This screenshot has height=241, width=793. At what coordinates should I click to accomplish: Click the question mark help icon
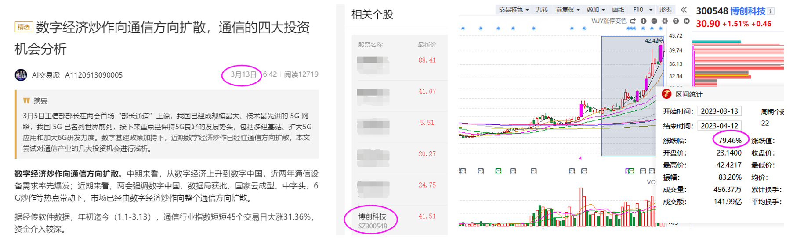point(676,21)
